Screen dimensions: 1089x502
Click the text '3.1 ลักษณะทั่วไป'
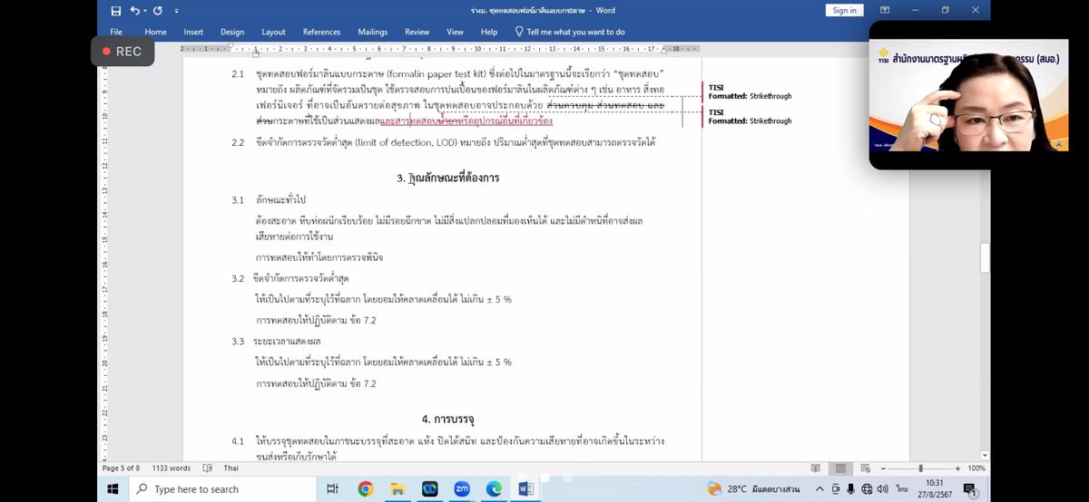pos(269,198)
